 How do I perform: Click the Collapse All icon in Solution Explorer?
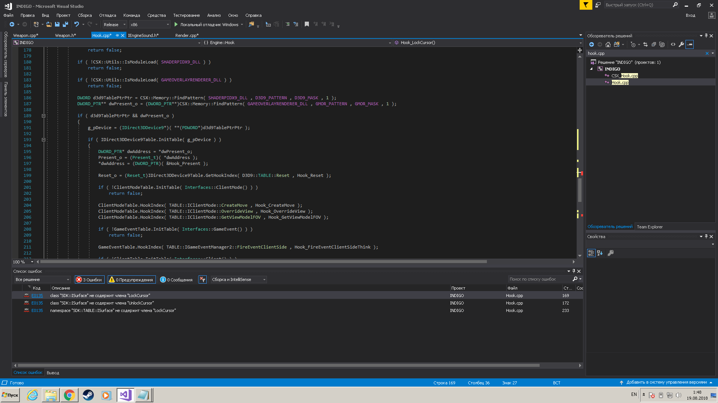654,44
